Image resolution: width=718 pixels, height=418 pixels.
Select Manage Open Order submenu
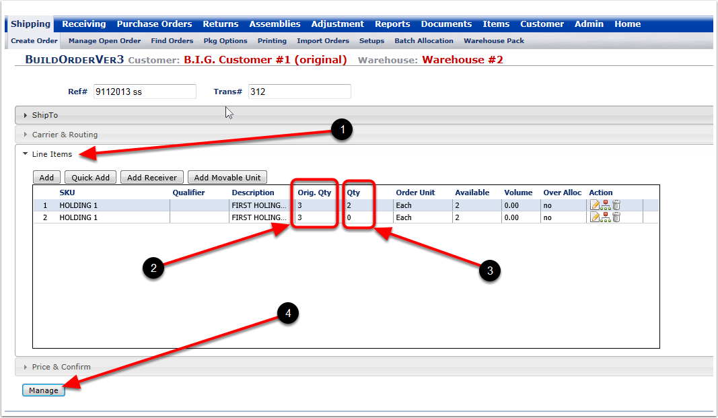pos(104,41)
